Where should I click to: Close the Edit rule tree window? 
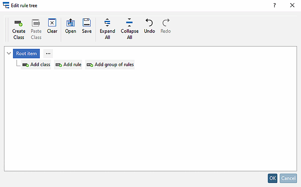tap(292, 5)
